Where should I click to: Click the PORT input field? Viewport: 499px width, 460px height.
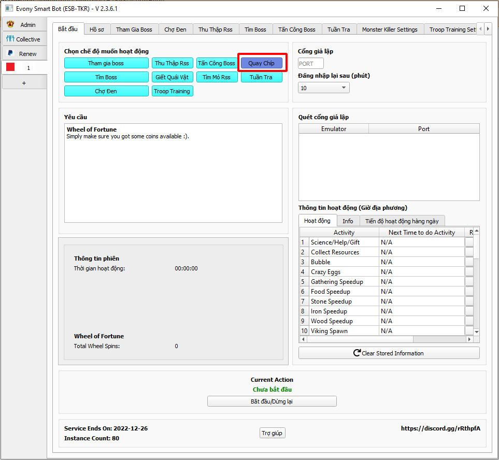pyautogui.click(x=311, y=64)
